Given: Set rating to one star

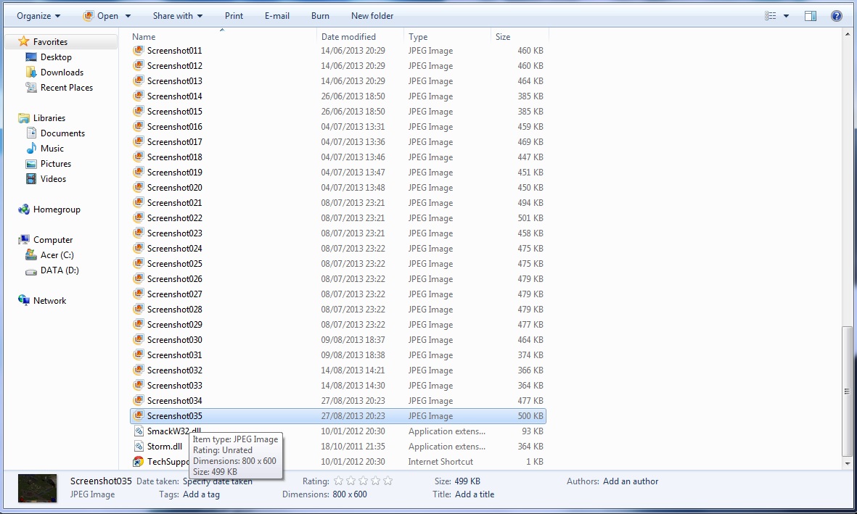Looking at the screenshot, I should coord(339,481).
